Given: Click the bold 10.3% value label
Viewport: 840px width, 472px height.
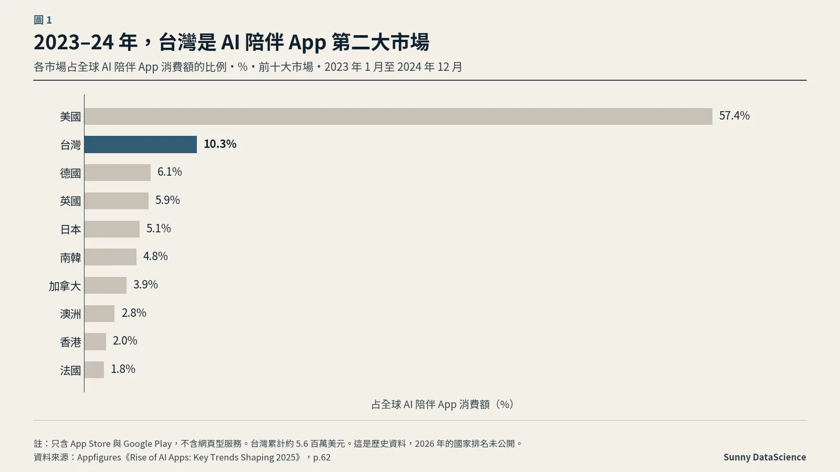Looking at the screenshot, I should (x=220, y=144).
